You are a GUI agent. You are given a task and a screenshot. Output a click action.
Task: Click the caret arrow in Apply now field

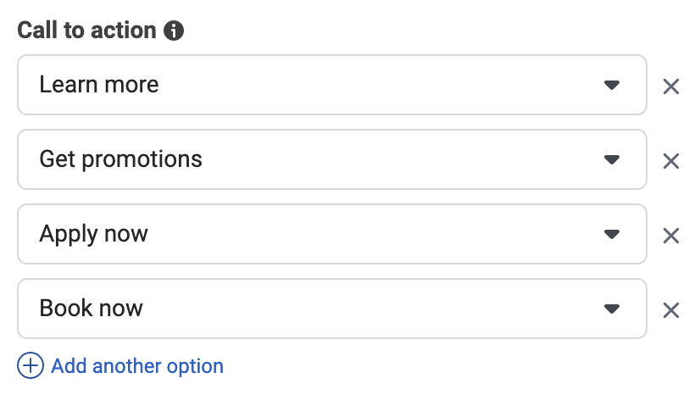coord(612,234)
